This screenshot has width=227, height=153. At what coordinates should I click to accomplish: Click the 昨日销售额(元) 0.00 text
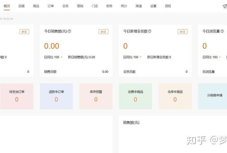pos(81,57)
